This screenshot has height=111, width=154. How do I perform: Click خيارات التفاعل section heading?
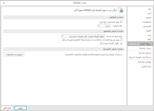click(116, 17)
